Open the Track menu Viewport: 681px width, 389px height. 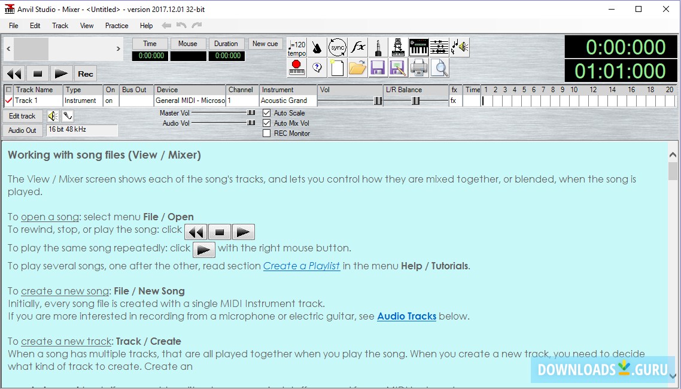coord(60,26)
